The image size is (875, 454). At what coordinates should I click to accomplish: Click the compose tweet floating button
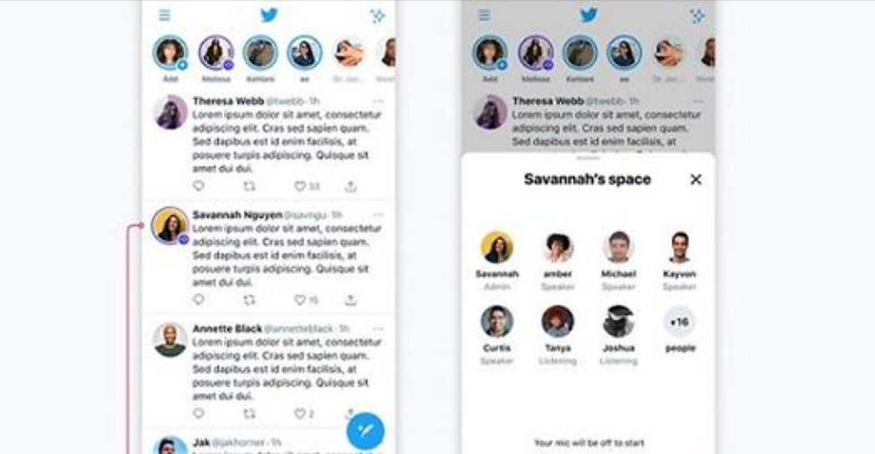[x=365, y=431]
